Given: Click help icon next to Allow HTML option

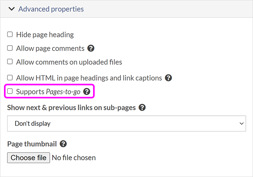Looking at the screenshot, I should [168, 78].
